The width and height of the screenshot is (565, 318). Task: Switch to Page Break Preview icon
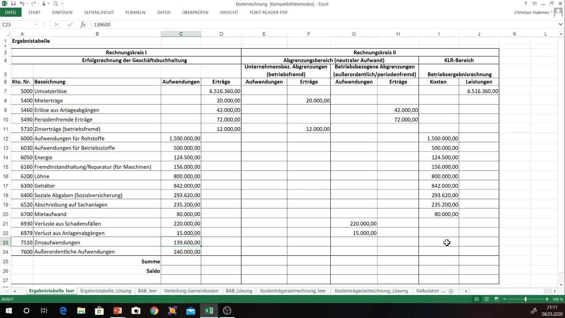pyautogui.click(x=497, y=299)
